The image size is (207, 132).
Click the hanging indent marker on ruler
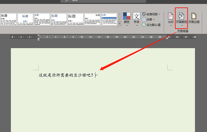tap(38, 39)
